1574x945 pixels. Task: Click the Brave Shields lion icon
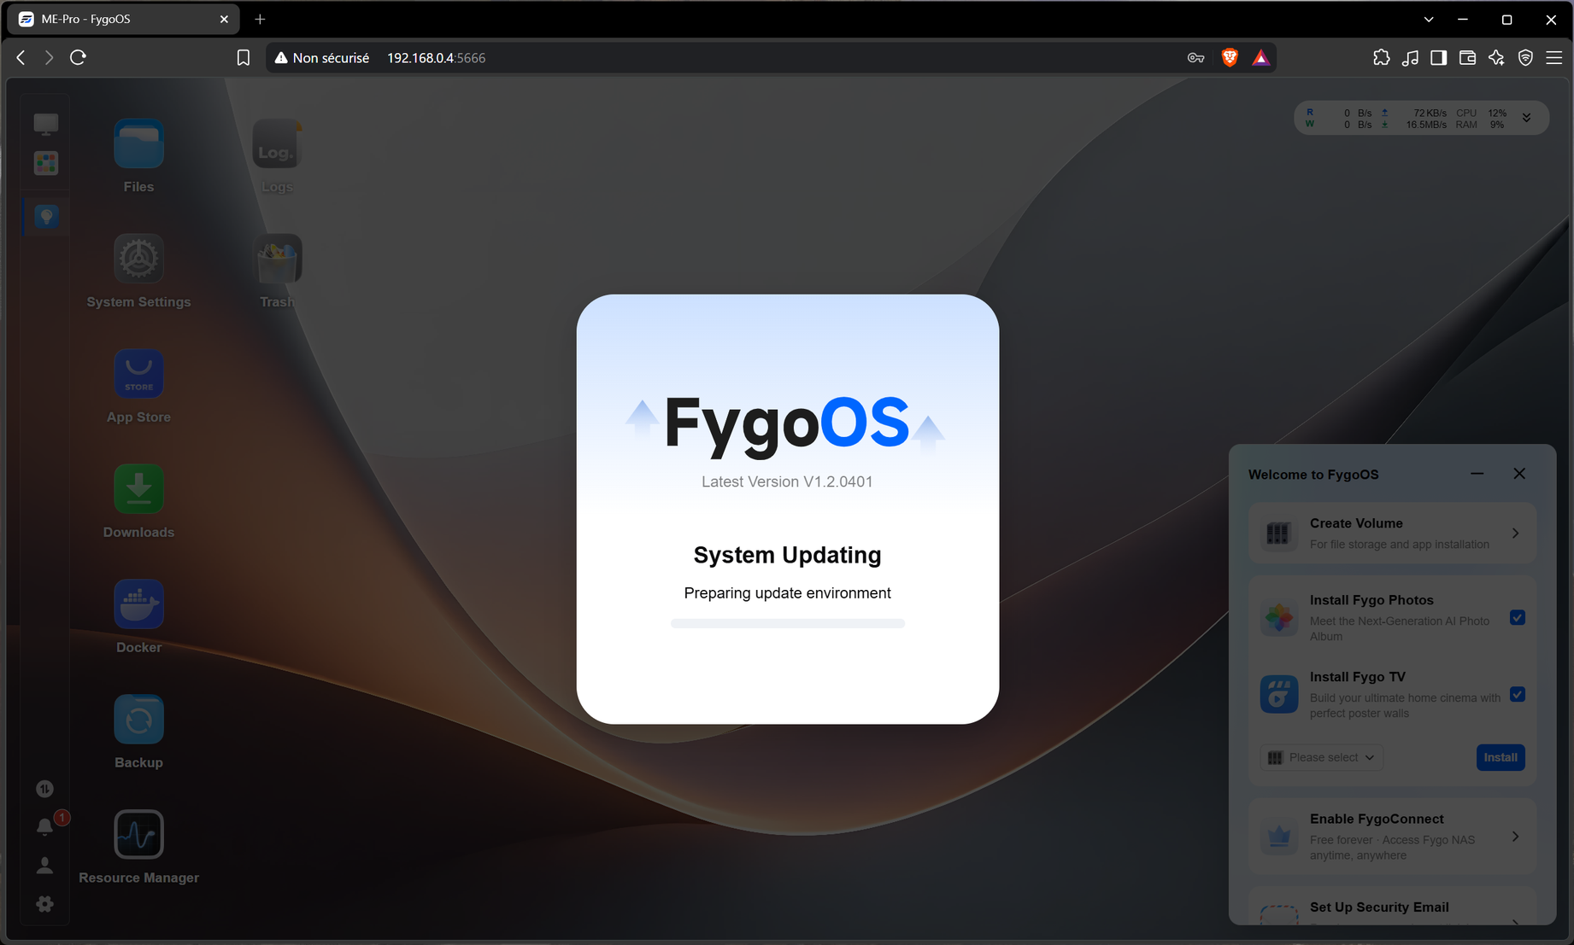[1230, 58]
